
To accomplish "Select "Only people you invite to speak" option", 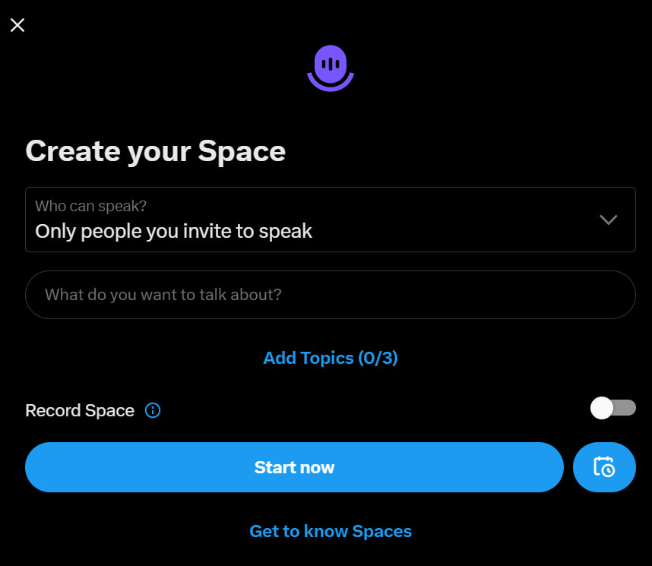I will point(173,231).
